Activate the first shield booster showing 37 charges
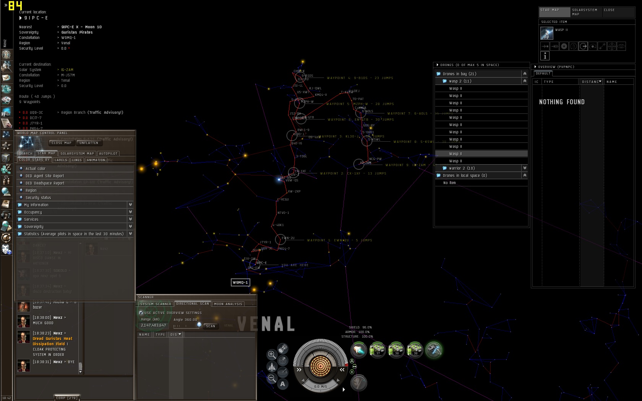642x401 pixels. (x=378, y=349)
